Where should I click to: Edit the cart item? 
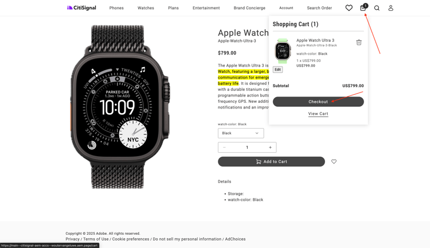coord(277,69)
